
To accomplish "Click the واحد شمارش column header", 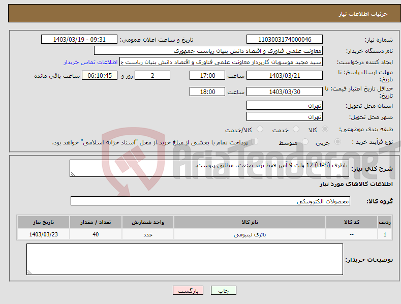I will tap(148, 222).
